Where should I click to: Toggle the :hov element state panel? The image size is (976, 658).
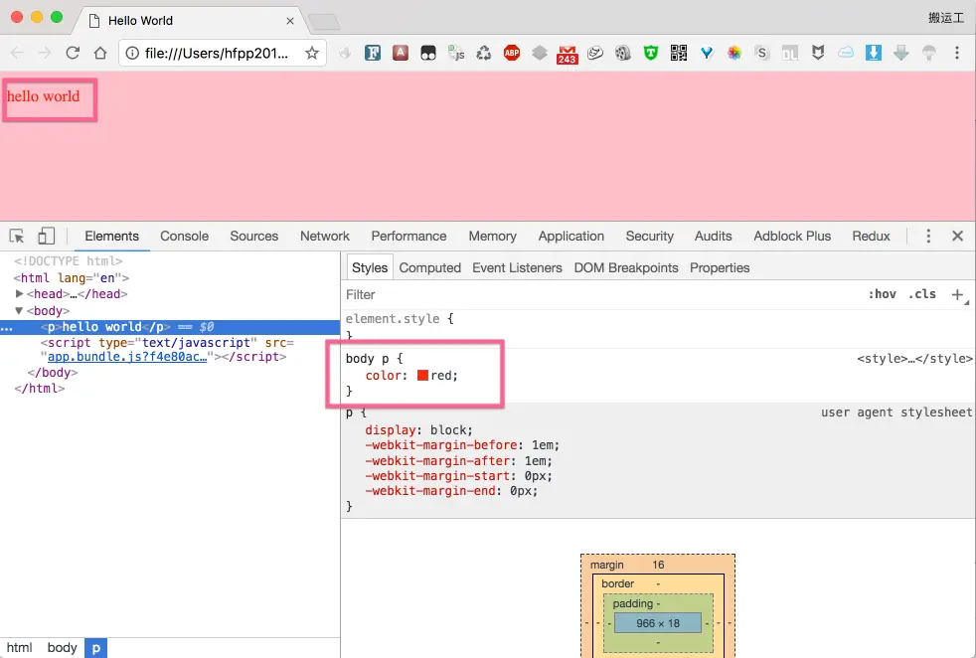click(x=882, y=294)
